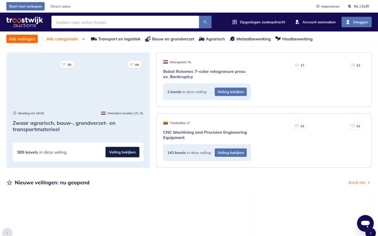Open Bouw en grondverzet category
378x236 pixels.
170,39
